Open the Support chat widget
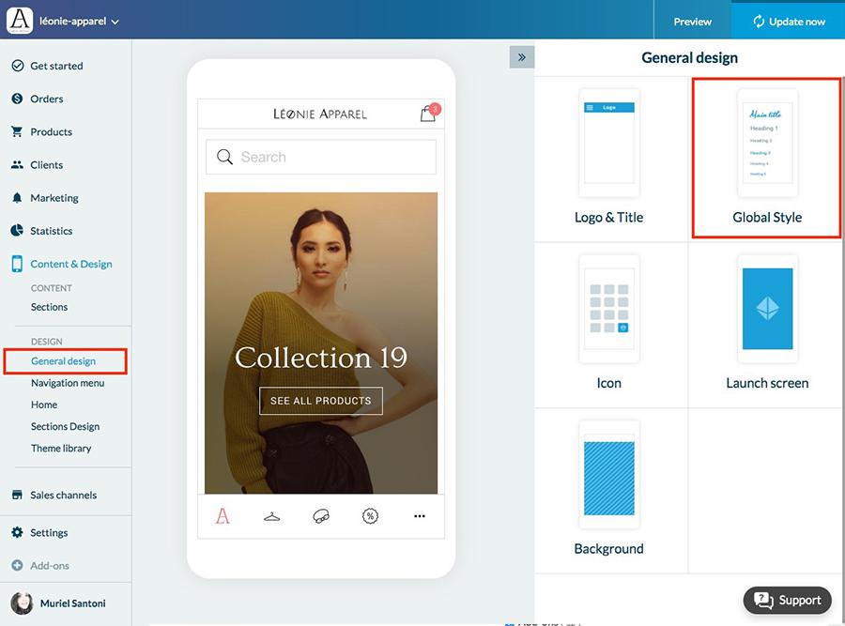Image resolution: width=845 pixels, height=626 pixels. click(x=789, y=601)
